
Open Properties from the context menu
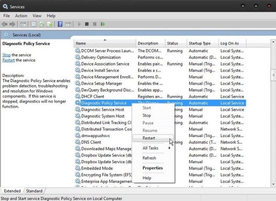coord(153,168)
